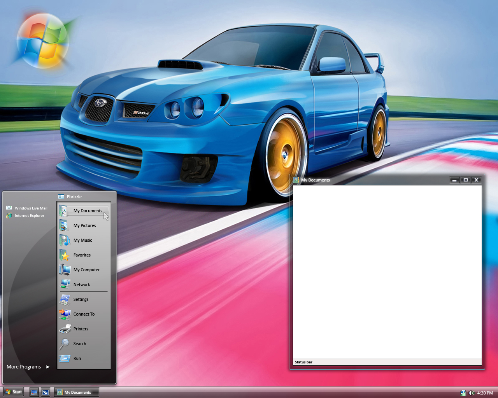Image resolution: width=498 pixels, height=398 pixels.
Task: Expand the More Programs arrow
Action: coord(48,367)
